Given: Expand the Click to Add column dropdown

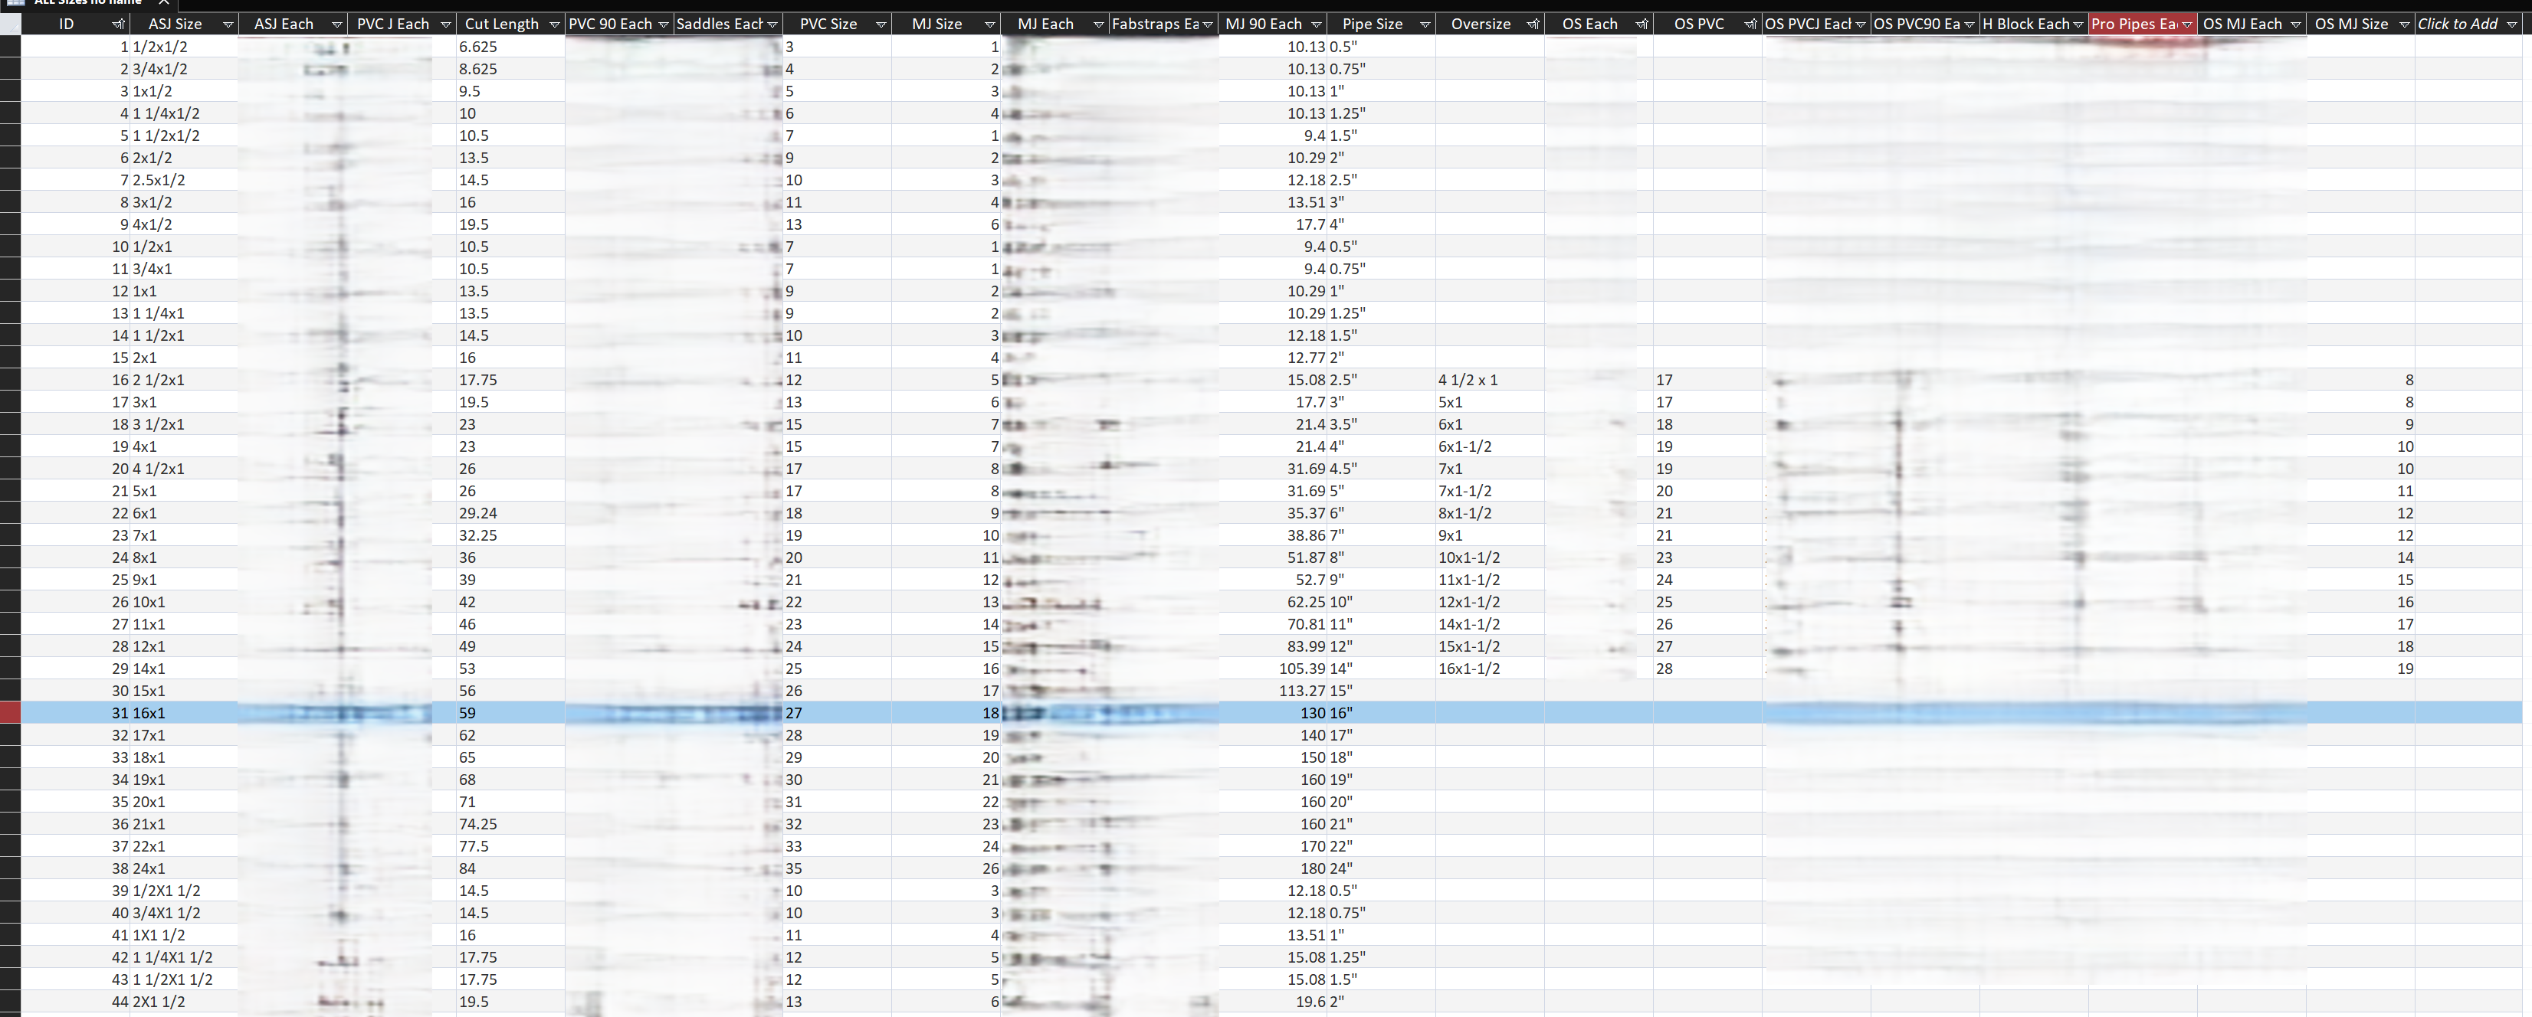Looking at the screenshot, I should [2512, 25].
